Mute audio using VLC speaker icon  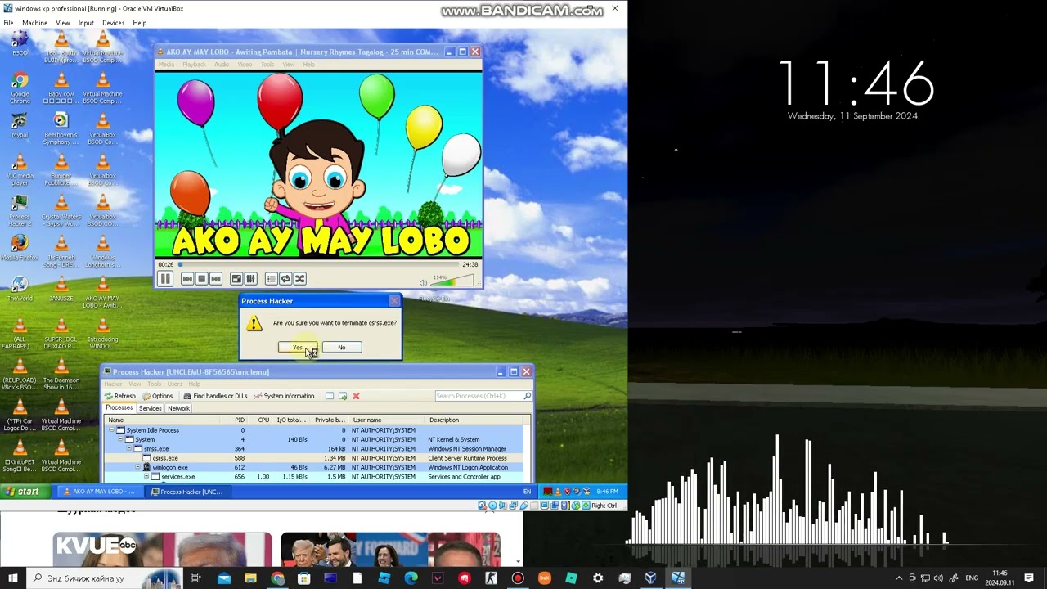pos(423,283)
